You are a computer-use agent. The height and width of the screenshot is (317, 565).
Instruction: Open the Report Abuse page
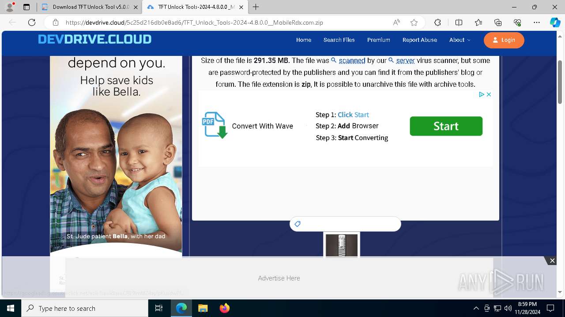coord(420,40)
